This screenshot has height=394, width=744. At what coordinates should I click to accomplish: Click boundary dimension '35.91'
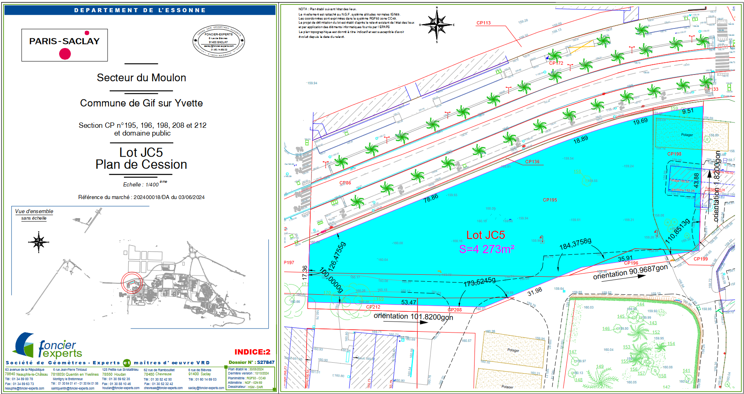(x=625, y=258)
